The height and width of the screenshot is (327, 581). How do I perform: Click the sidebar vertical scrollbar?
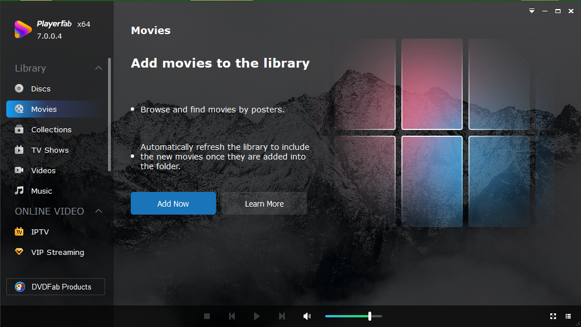pyautogui.click(x=109, y=115)
